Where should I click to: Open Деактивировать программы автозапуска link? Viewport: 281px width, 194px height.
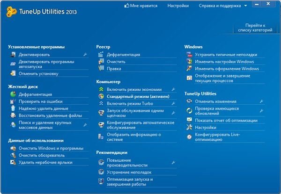pos(46,64)
